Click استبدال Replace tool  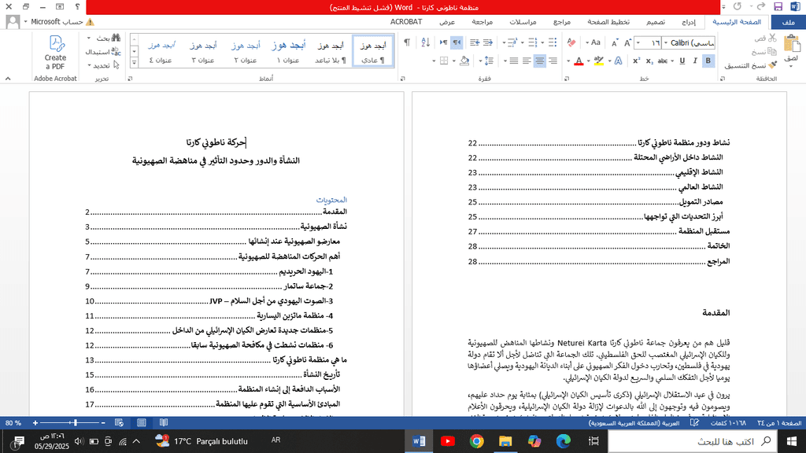103,52
